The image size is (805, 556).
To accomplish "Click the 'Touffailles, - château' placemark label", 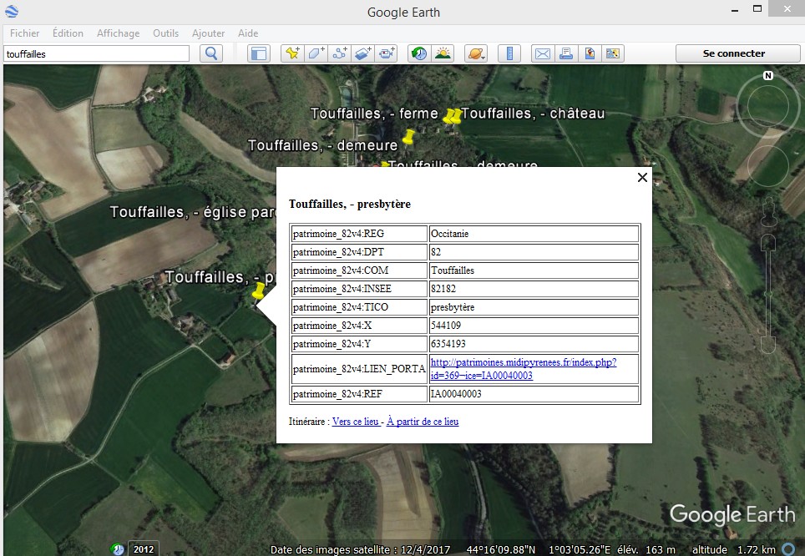I will 533,114.
